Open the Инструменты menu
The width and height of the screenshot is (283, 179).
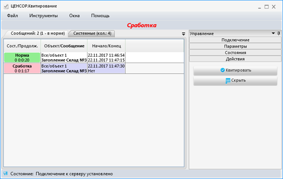44,16
